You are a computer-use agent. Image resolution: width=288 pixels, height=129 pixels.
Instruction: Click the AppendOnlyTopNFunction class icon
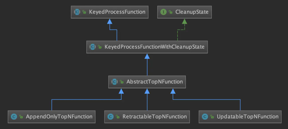[x=14, y=116]
